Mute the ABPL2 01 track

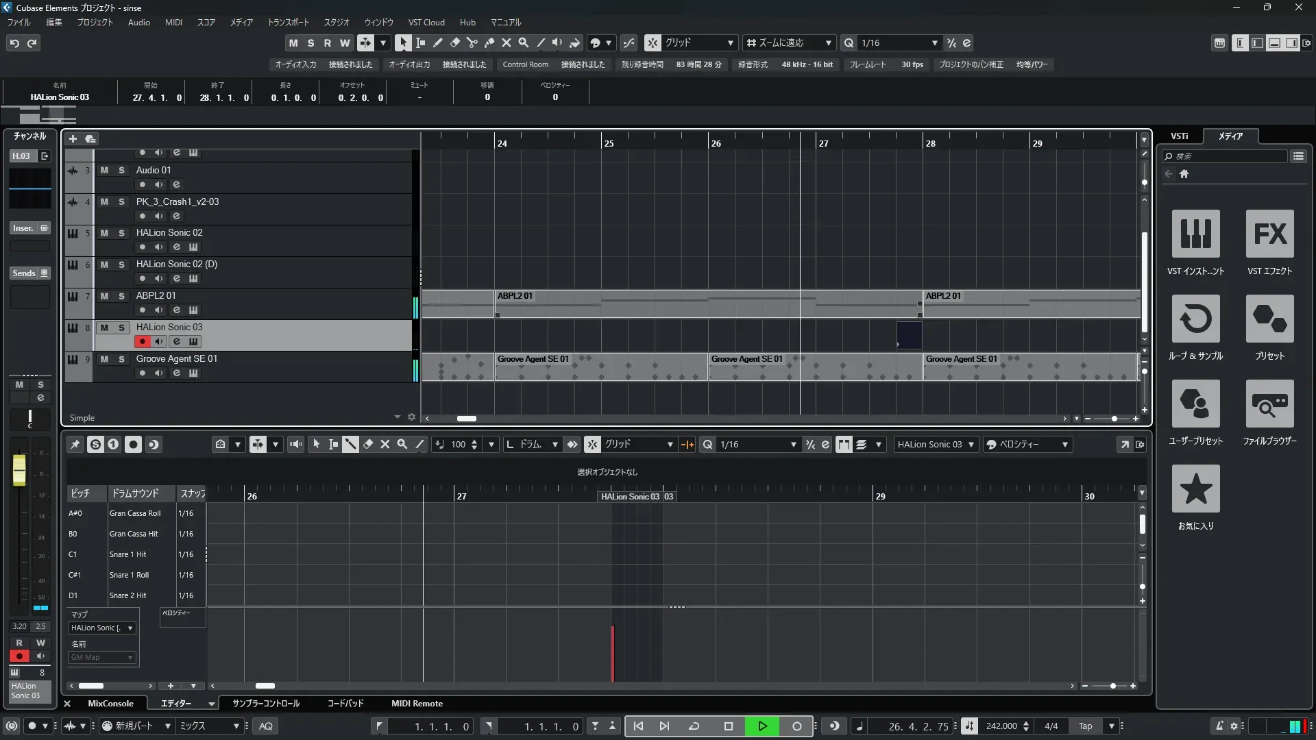tap(104, 296)
